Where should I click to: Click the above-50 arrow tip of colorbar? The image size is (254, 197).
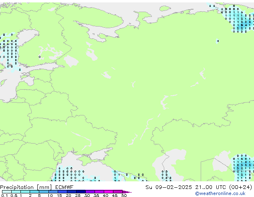coord(127,192)
